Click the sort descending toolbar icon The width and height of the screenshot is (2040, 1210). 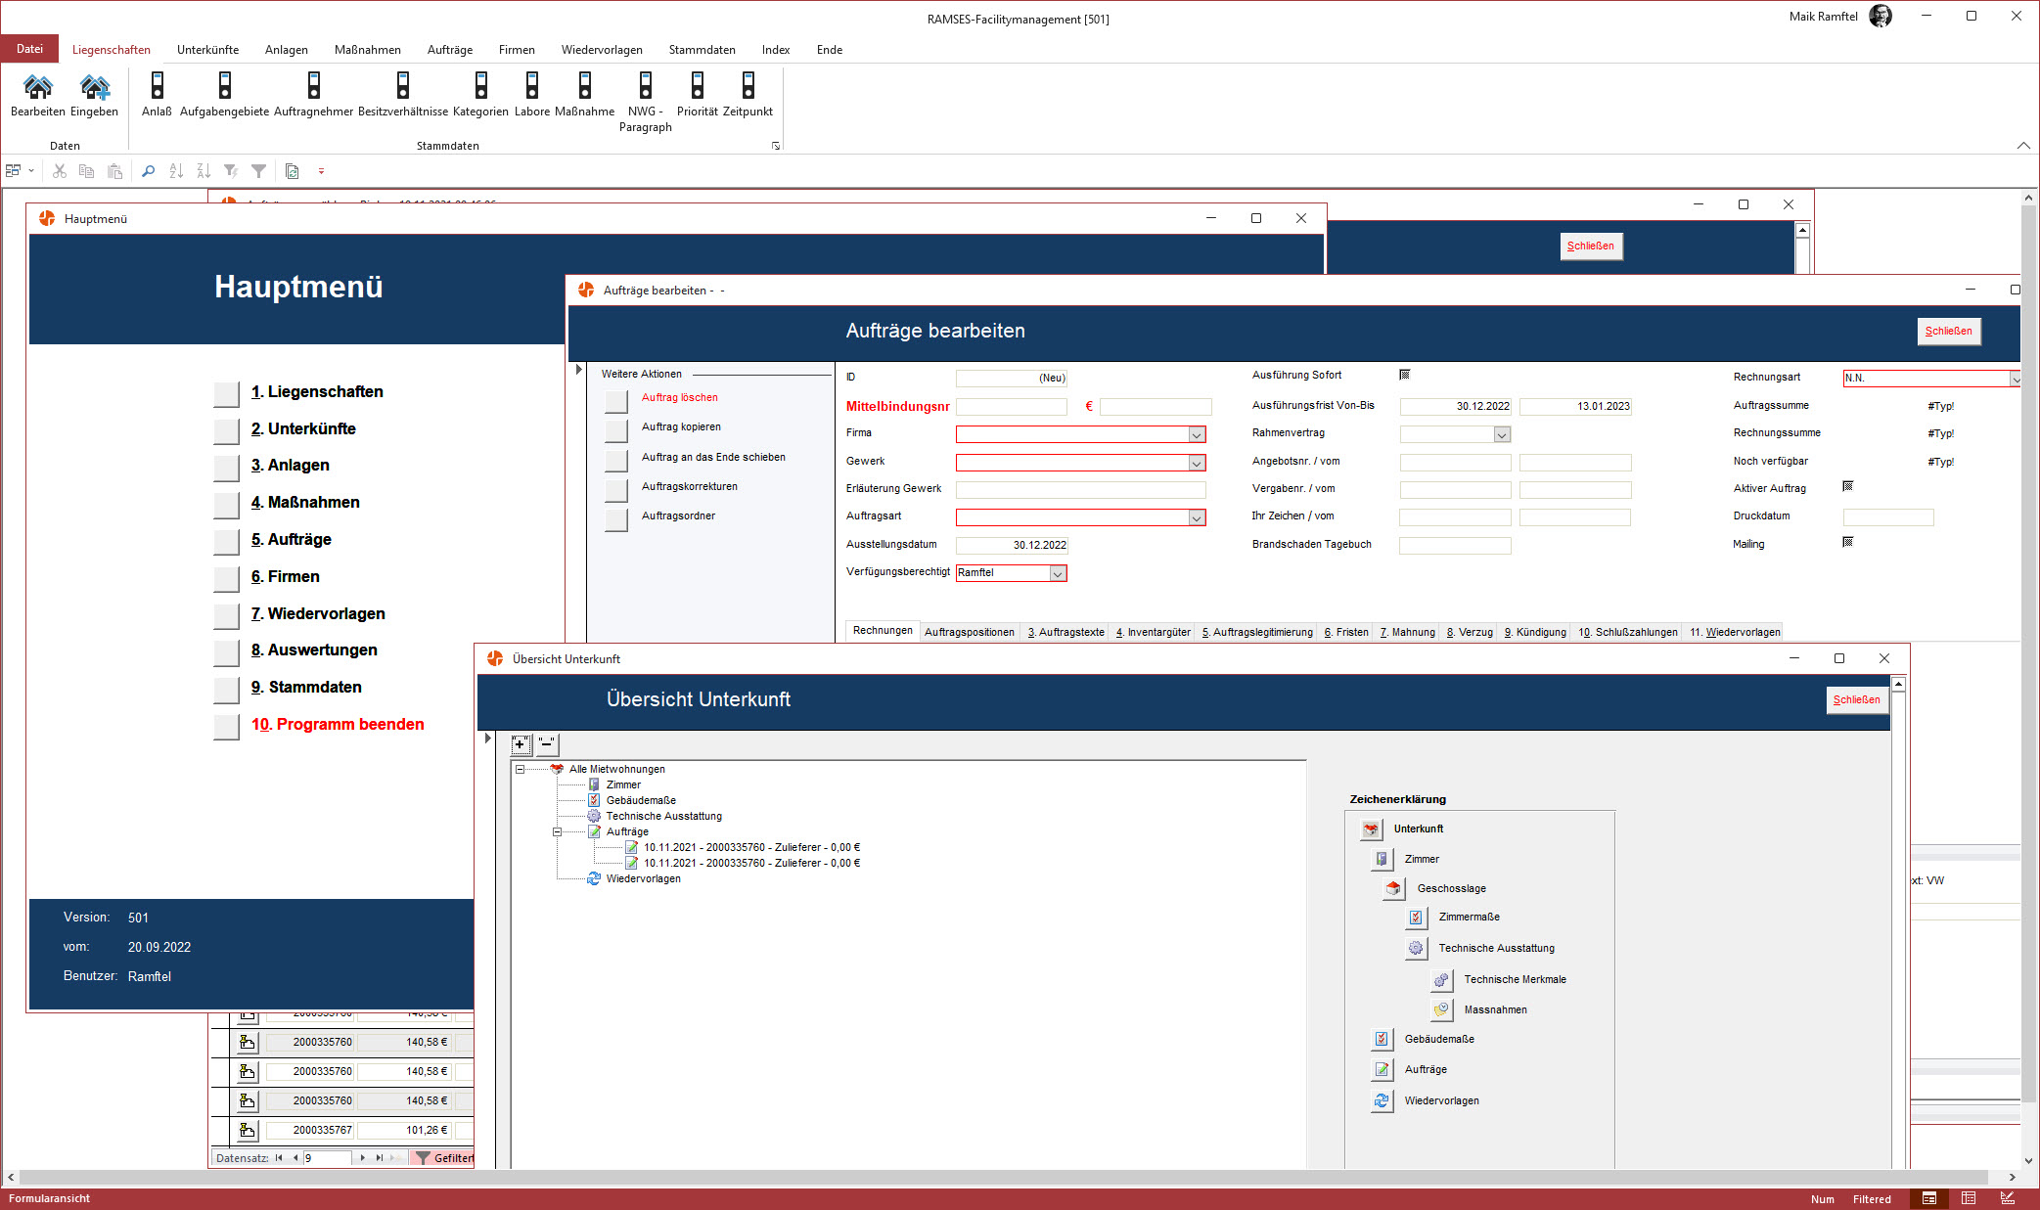pos(204,171)
